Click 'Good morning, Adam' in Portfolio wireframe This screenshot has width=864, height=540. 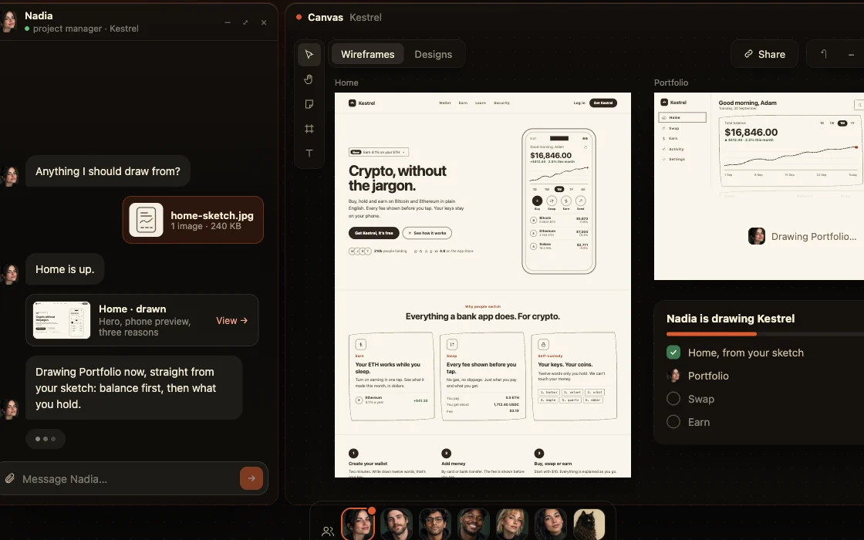click(x=748, y=103)
